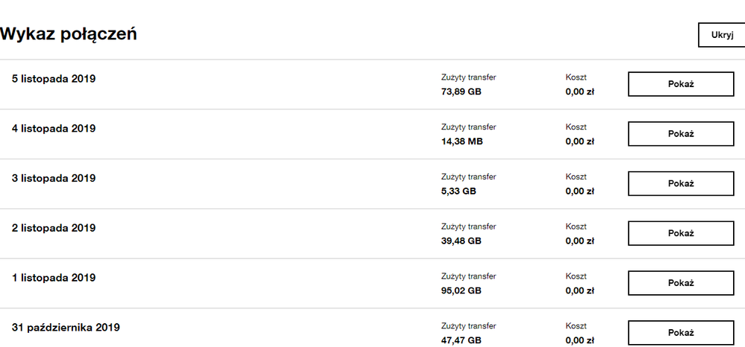
Task: Select the 47,47 GB used transfer
Action: click(461, 340)
